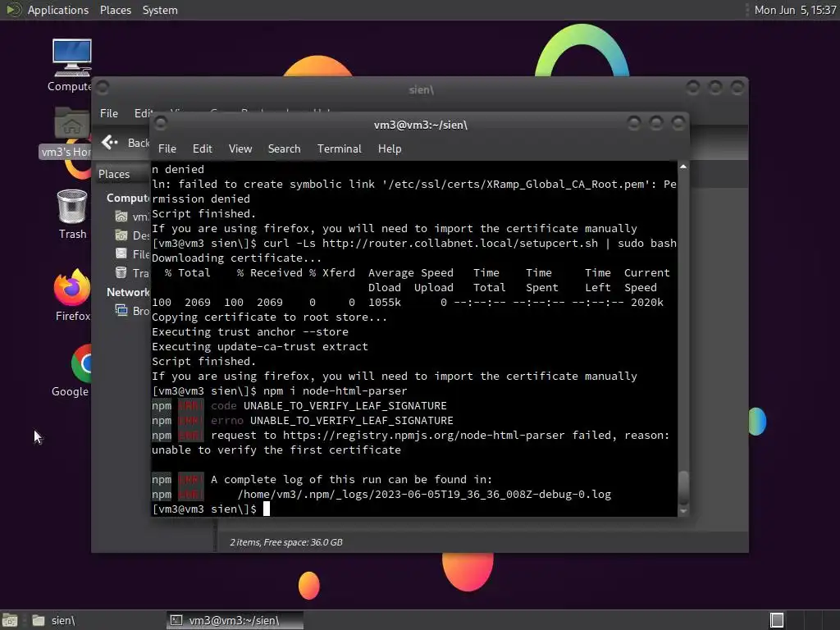Select the Desktop entry icon in Places sidebar
The image size is (840, 630).
[121, 235]
